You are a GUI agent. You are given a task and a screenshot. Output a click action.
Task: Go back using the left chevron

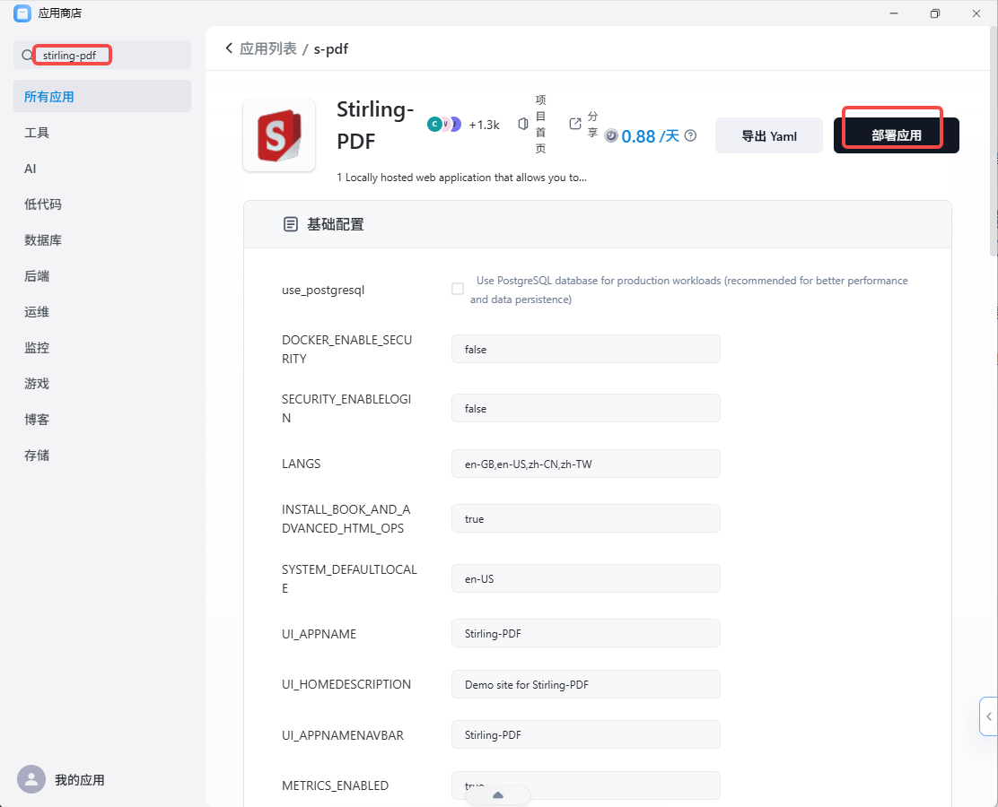click(229, 48)
